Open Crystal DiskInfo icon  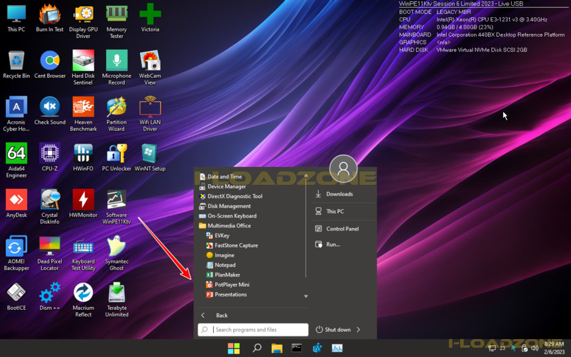pos(50,207)
